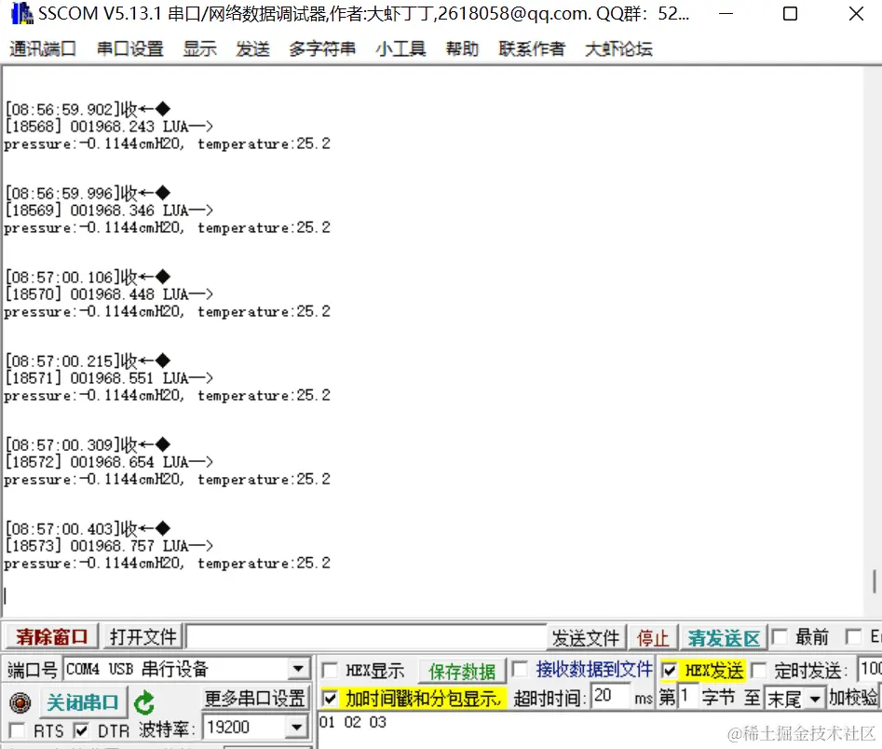Click the send area containing 01 02 03
Image resolution: width=882 pixels, height=749 pixels.
coord(599,730)
